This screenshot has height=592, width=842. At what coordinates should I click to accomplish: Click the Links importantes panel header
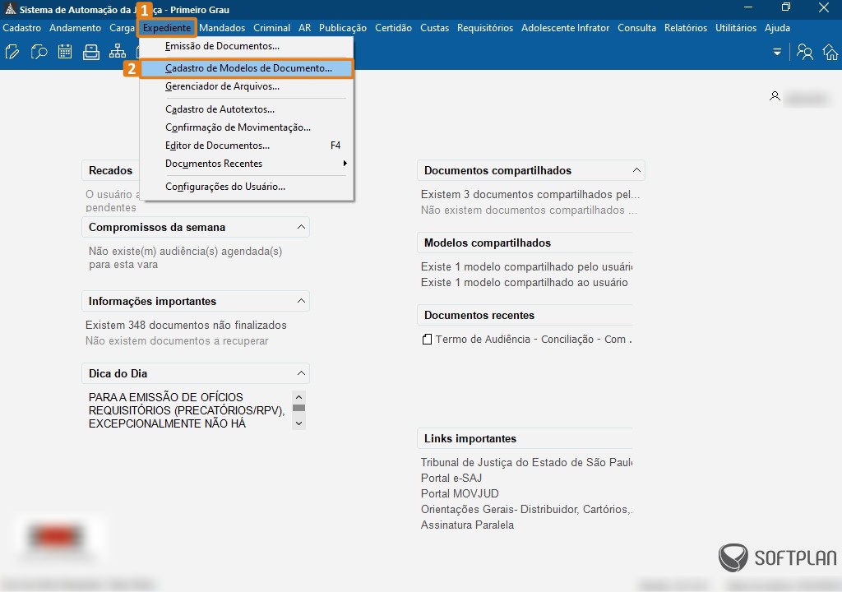[x=525, y=438]
